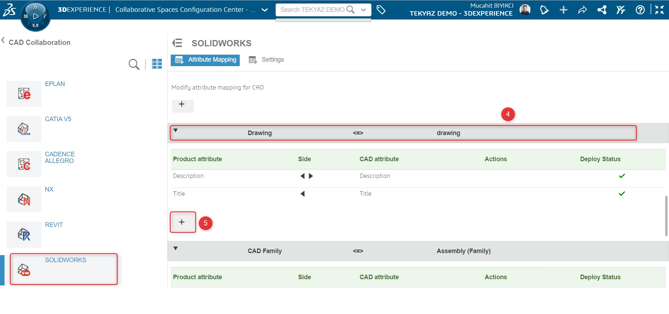This screenshot has height=314, width=669.
Task: Open the 3DEXPERIENCE compass
Action: pos(36,16)
